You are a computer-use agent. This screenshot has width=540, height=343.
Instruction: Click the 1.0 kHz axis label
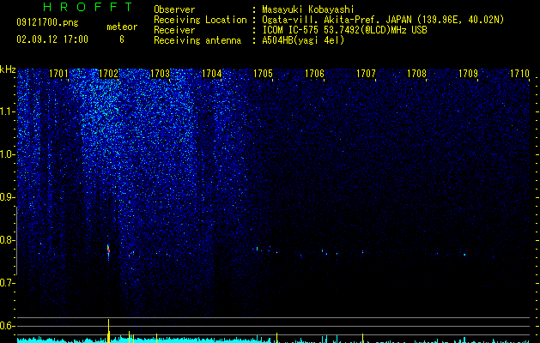tap(7, 154)
